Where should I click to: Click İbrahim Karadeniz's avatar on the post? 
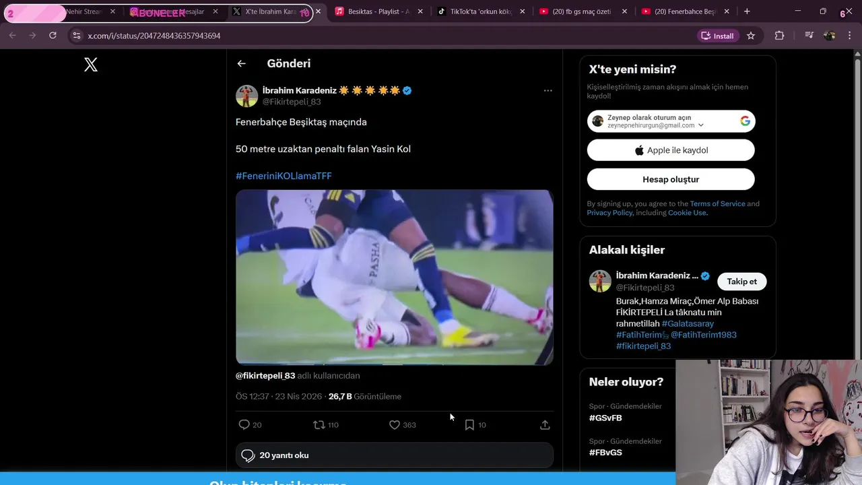(246, 96)
